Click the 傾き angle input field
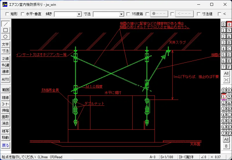This screenshot has width=232, height=160. (66, 14)
